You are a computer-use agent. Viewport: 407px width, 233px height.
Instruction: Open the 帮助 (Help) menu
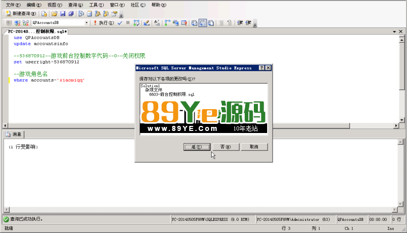159,5
